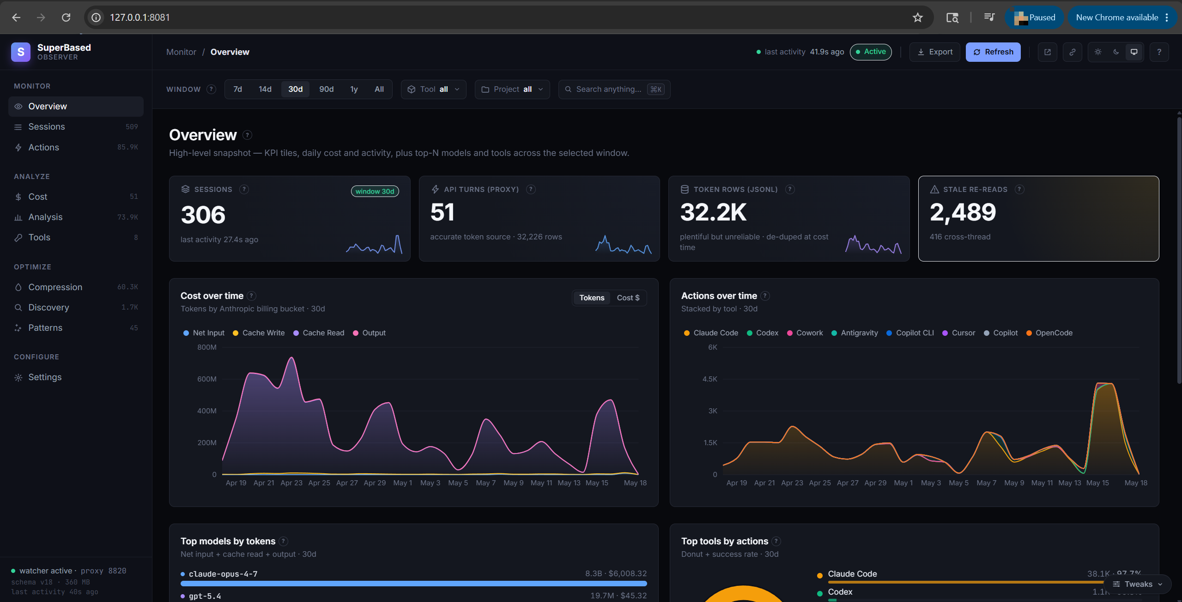The image size is (1182, 602).
Task: Toggle chart to Cost $ view
Action: [628, 298]
